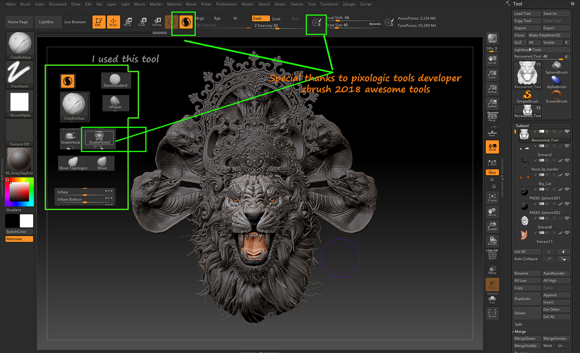
Task: Click the S brush icon beside Focal Shift
Action: point(317,22)
